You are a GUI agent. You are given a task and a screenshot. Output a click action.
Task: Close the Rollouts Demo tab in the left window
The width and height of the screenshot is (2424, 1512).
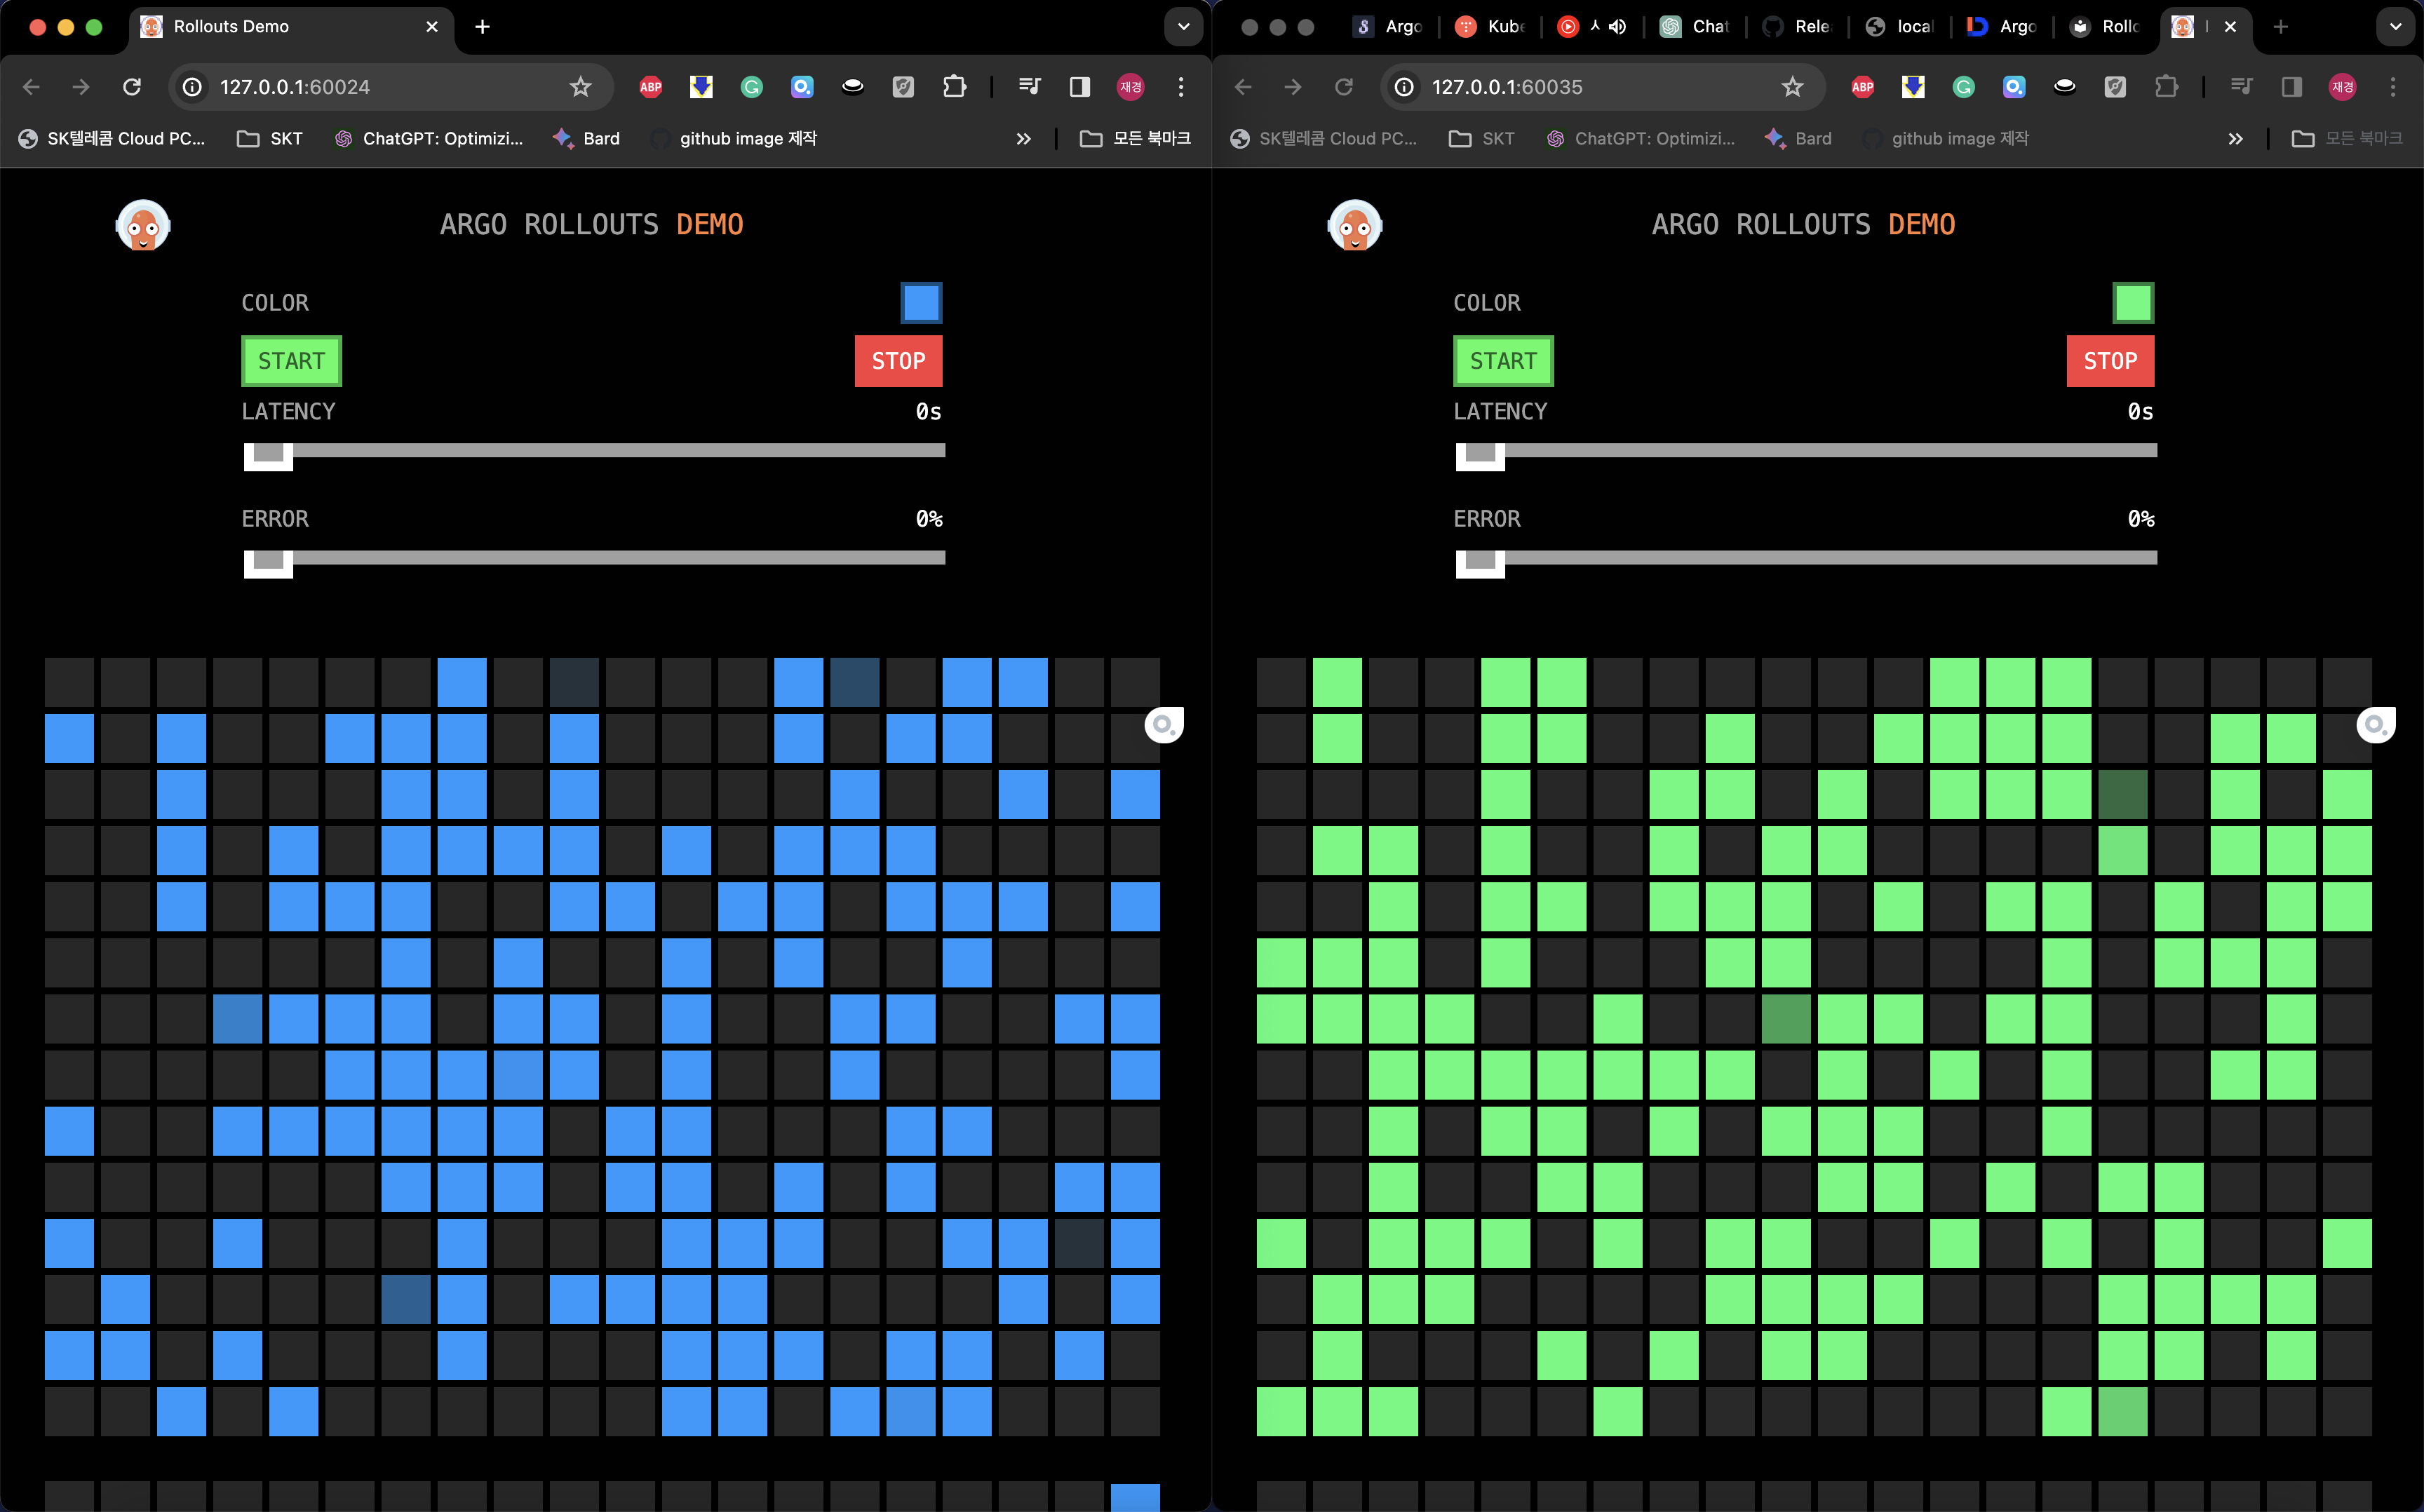[x=432, y=27]
